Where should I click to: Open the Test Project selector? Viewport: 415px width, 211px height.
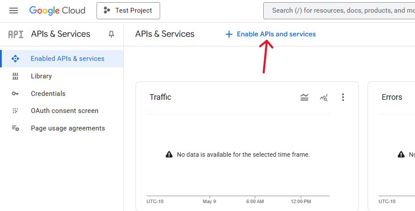(128, 11)
